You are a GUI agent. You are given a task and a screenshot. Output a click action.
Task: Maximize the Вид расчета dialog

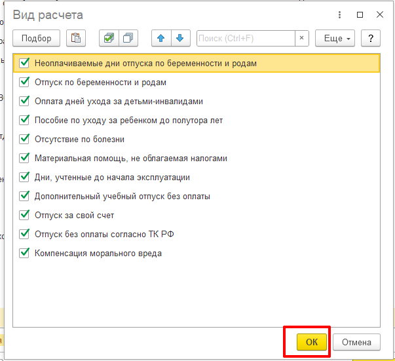[360, 15]
